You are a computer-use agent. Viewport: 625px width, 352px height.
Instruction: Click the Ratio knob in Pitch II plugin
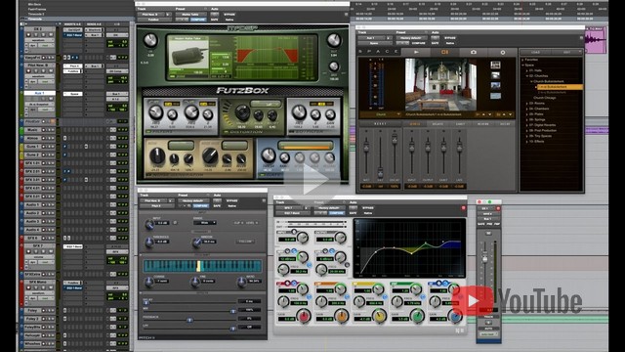pyautogui.click(x=241, y=282)
